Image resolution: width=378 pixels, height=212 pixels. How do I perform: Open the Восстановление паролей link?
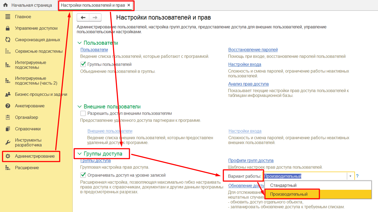click(x=253, y=50)
